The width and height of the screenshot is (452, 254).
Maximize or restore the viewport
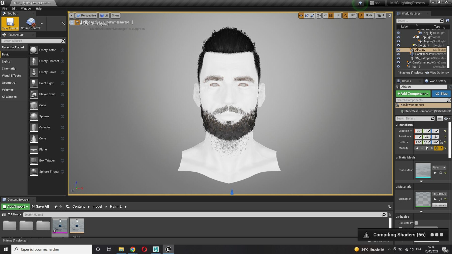click(390, 16)
